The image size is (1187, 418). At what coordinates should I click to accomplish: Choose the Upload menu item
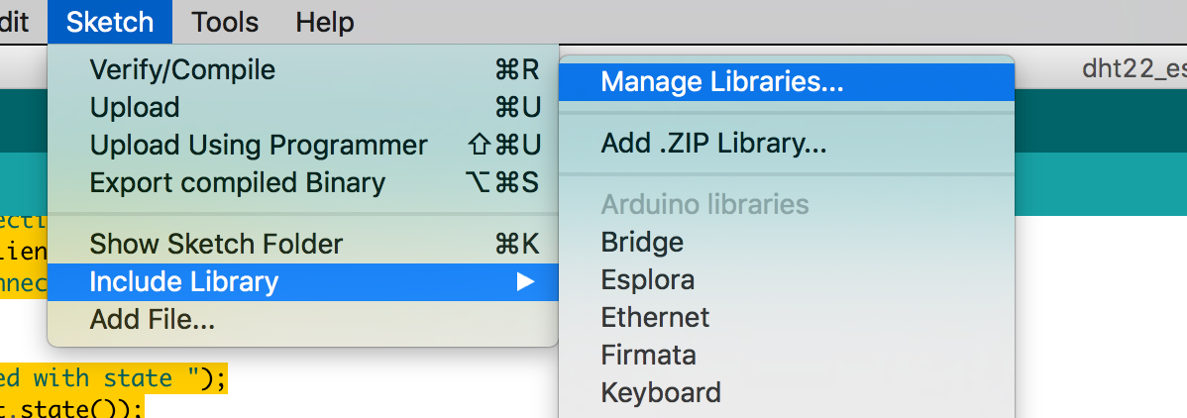135,107
